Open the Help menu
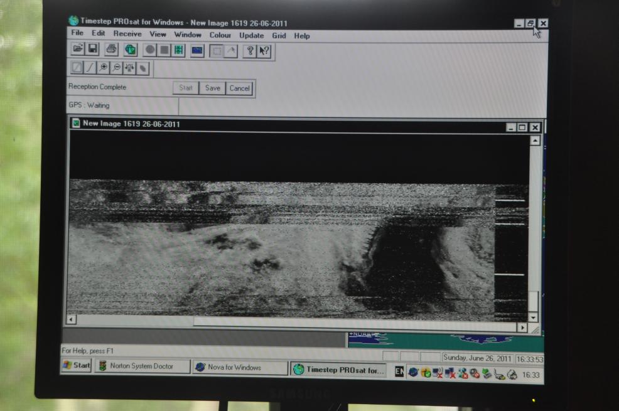619x411 pixels. [x=301, y=36]
